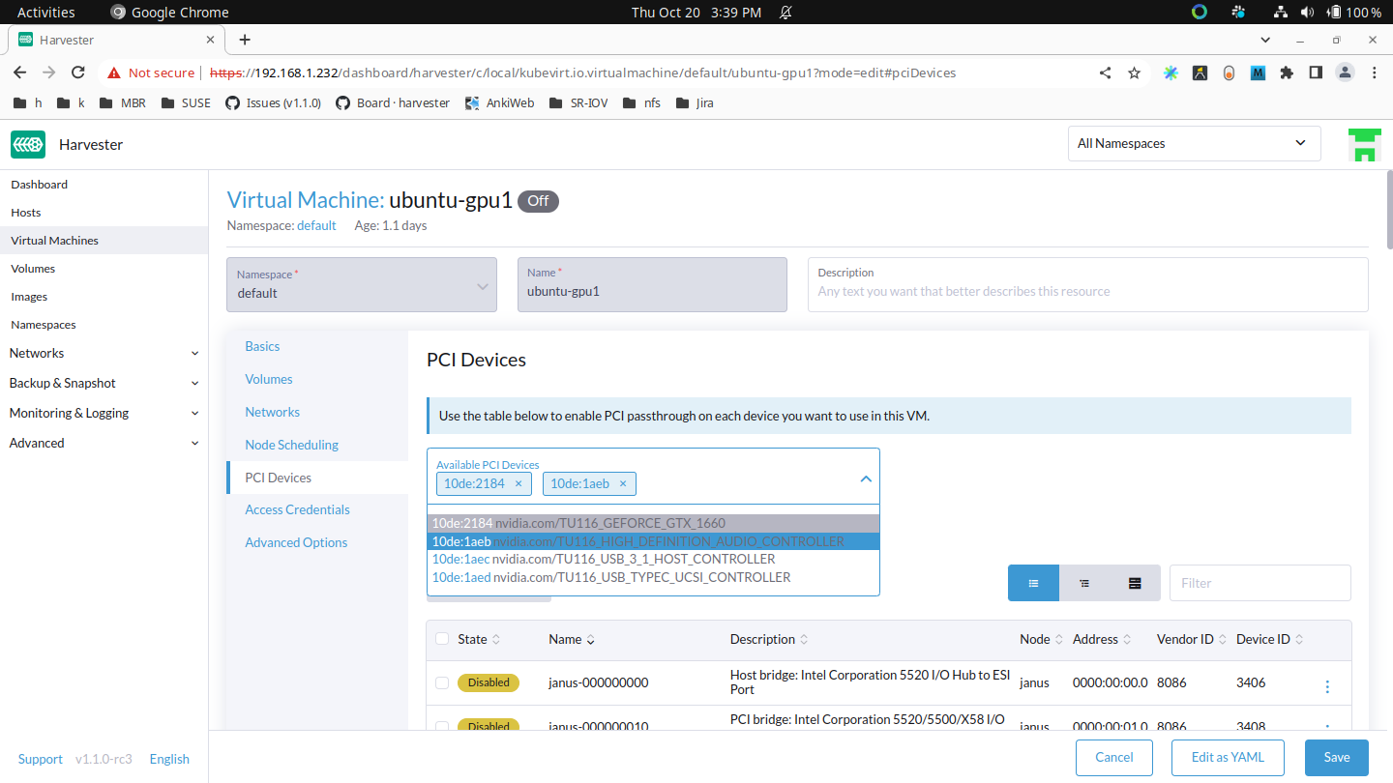Switch to the grouped list view icon
This screenshot has height=783, width=1393.
pyautogui.click(x=1084, y=582)
